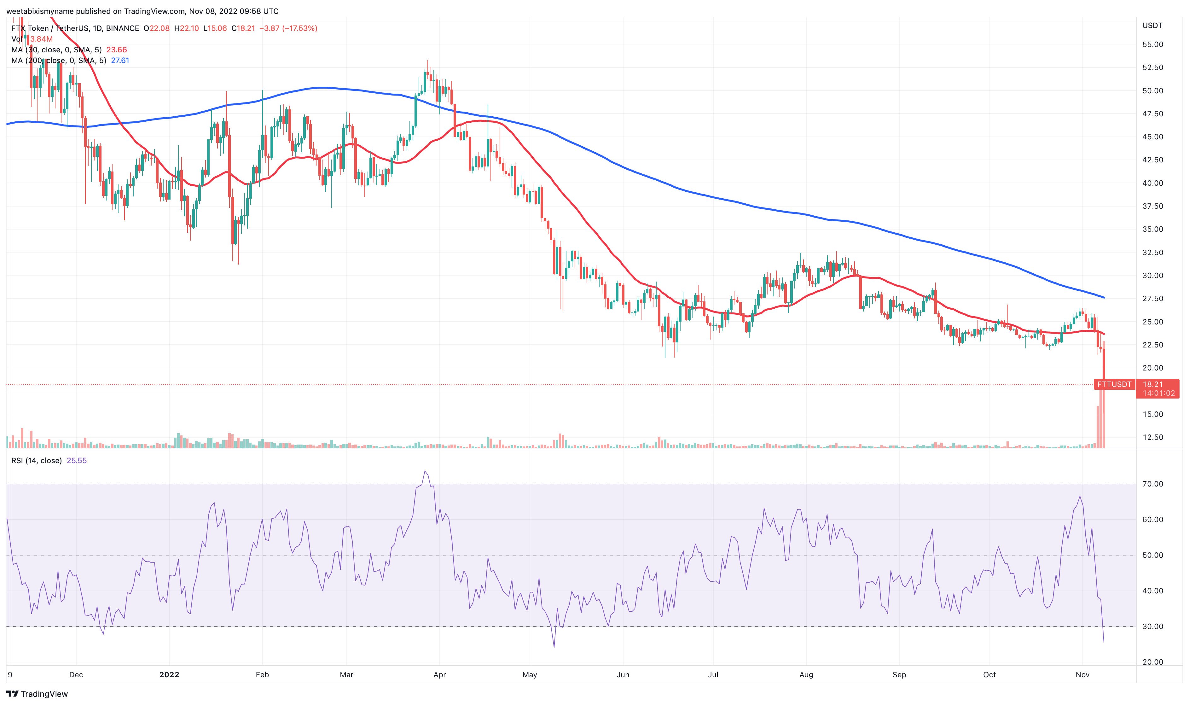Screen dimensions: 1189x705
Task: Select the Vol 3.84M indicator label
Action: tap(32, 39)
